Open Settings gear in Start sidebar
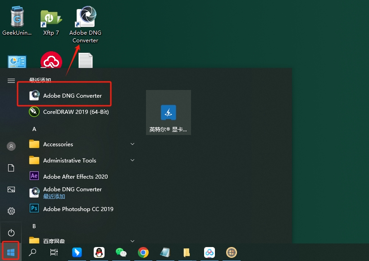 coord(11,211)
